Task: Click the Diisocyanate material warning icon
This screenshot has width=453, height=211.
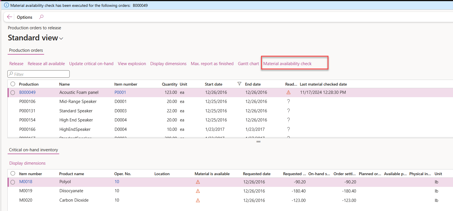Action: click(x=198, y=191)
